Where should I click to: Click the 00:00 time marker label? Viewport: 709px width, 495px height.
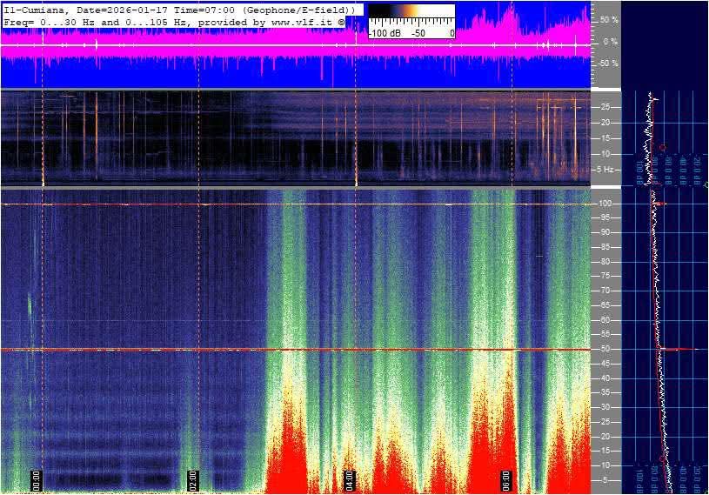[37, 479]
